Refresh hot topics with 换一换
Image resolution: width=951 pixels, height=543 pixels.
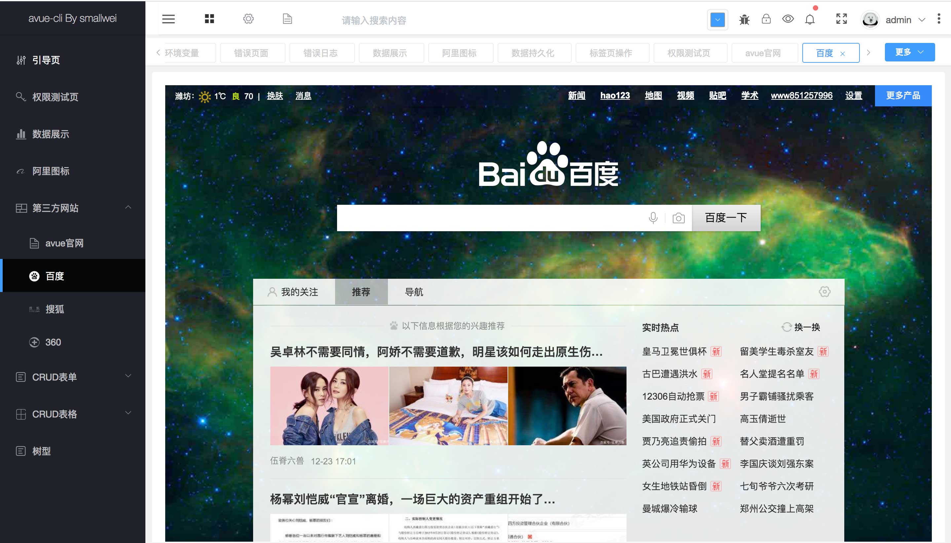[x=801, y=327]
